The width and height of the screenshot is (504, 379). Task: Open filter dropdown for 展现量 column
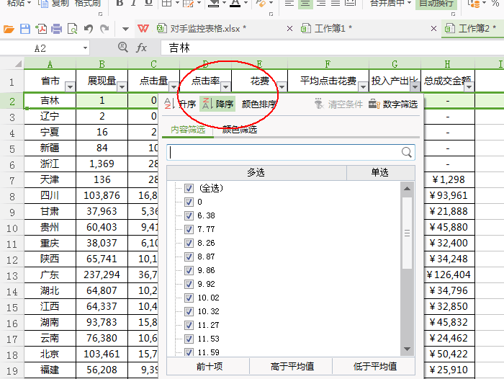[122, 86]
